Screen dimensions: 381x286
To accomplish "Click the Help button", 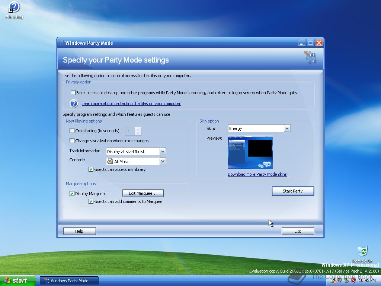I will click(x=80, y=231).
